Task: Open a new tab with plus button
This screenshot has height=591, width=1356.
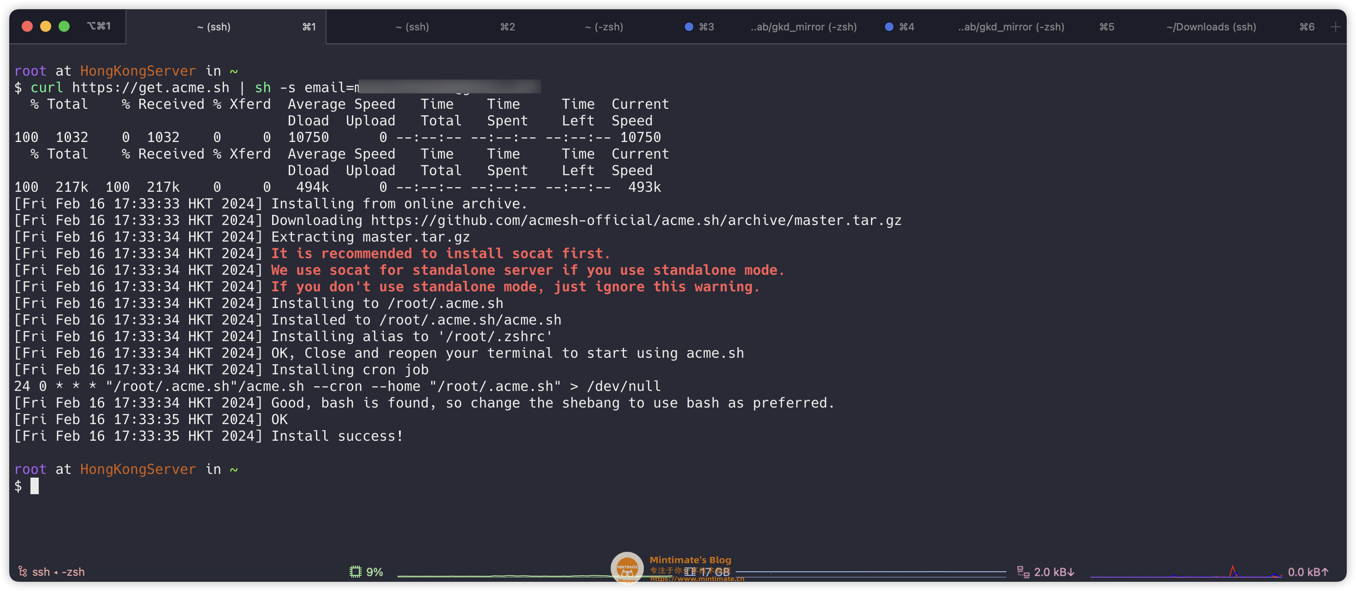Action: coord(1335,27)
